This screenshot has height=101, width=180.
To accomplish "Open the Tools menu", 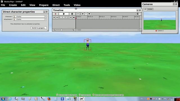I will pos(67,5).
